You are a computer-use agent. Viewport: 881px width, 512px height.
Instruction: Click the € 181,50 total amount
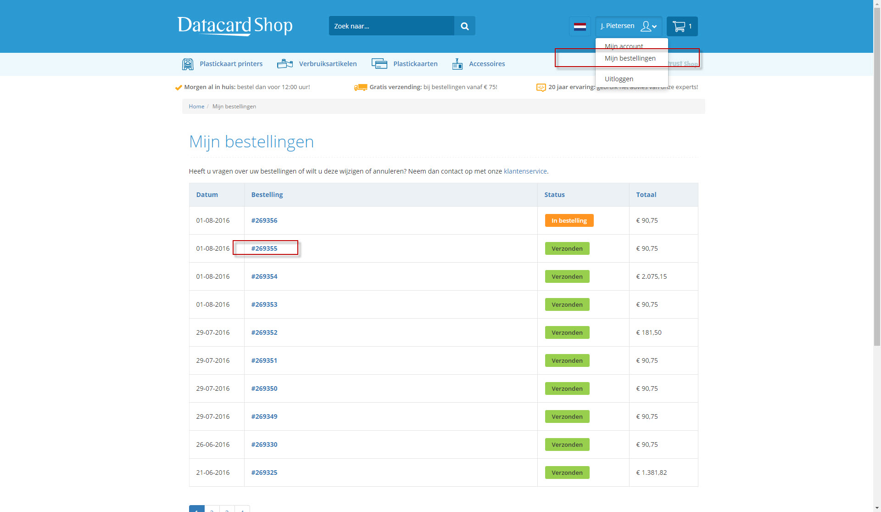[648, 332]
